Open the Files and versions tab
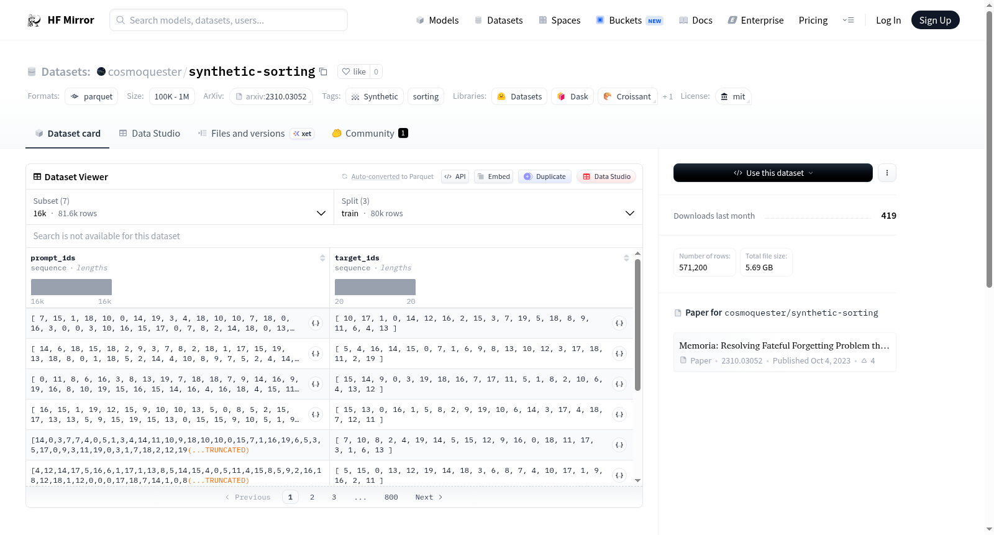Viewport: 994px width, 535px height. [256, 134]
